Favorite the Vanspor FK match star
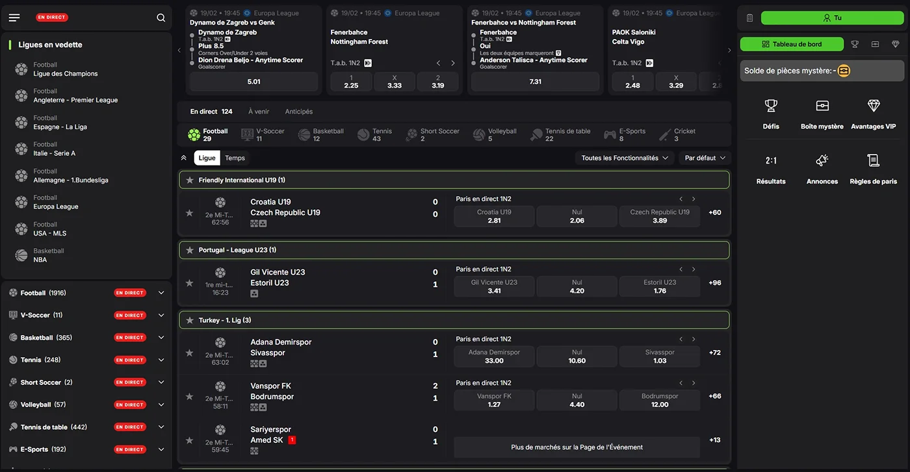This screenshot has width=910, height=472. (189, 397)
